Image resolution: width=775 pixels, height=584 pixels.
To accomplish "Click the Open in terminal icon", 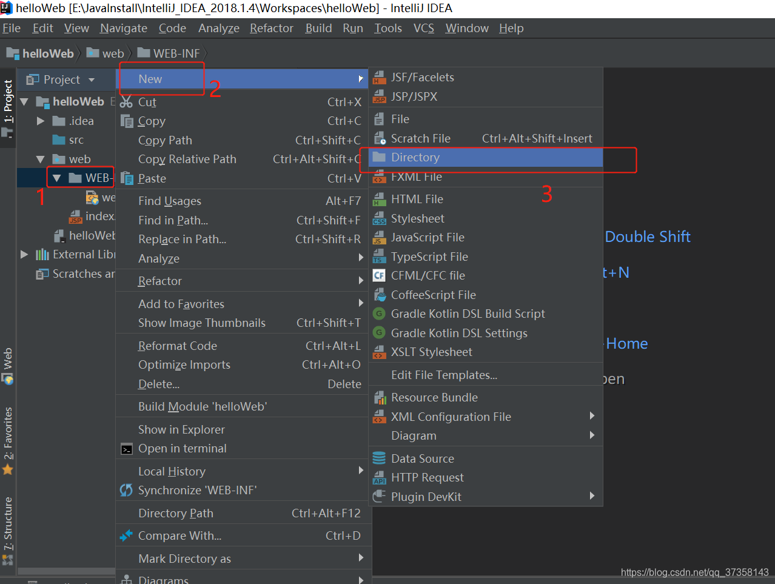I will [126, 449].
